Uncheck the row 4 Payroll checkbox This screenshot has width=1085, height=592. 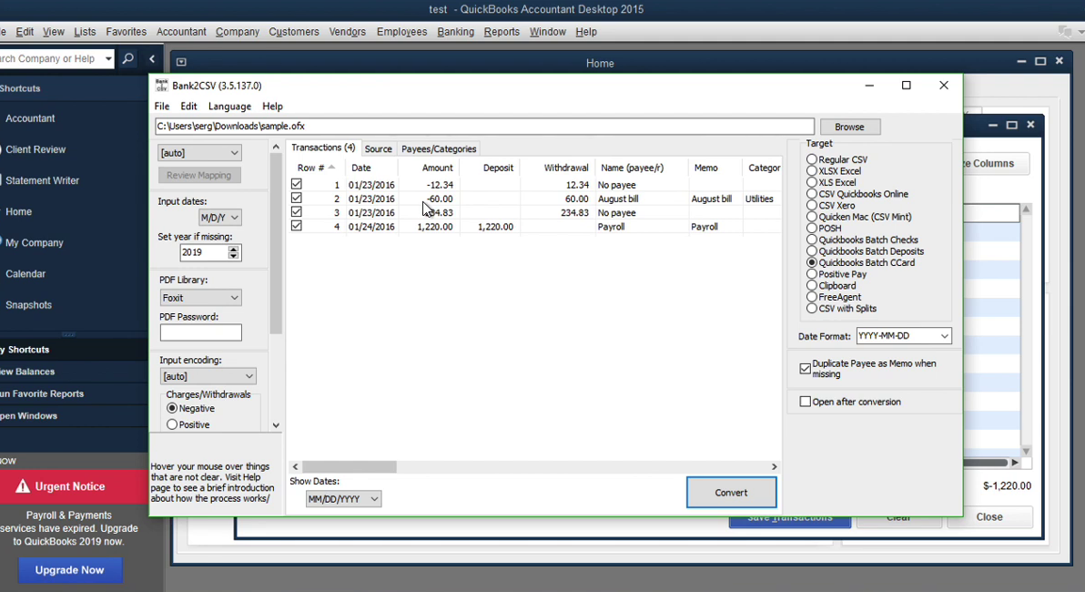(x=297, y=226)
